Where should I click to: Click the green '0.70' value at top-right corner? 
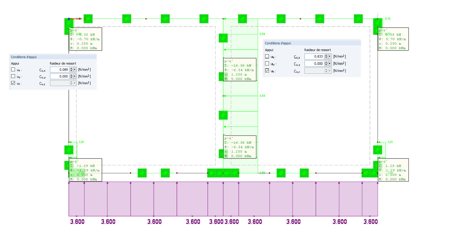388,19
